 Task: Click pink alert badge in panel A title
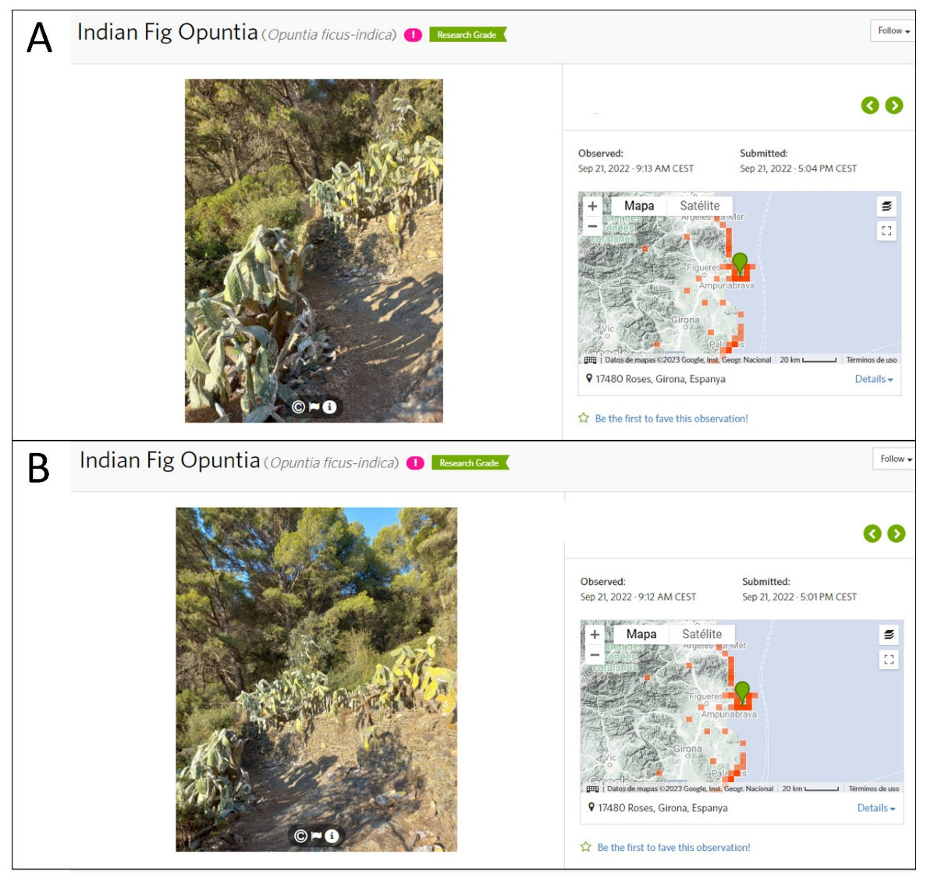pyautogui.click(x=413, y=35)
